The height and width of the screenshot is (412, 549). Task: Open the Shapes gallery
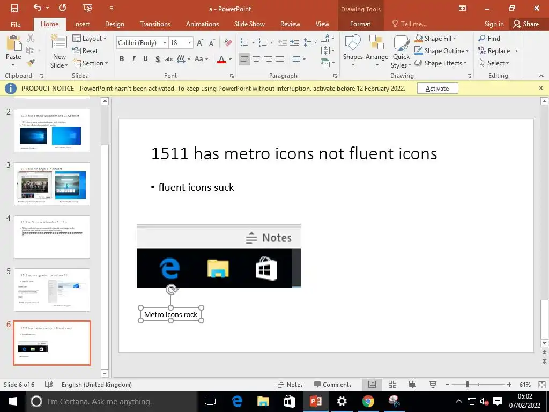coord(353,51)
